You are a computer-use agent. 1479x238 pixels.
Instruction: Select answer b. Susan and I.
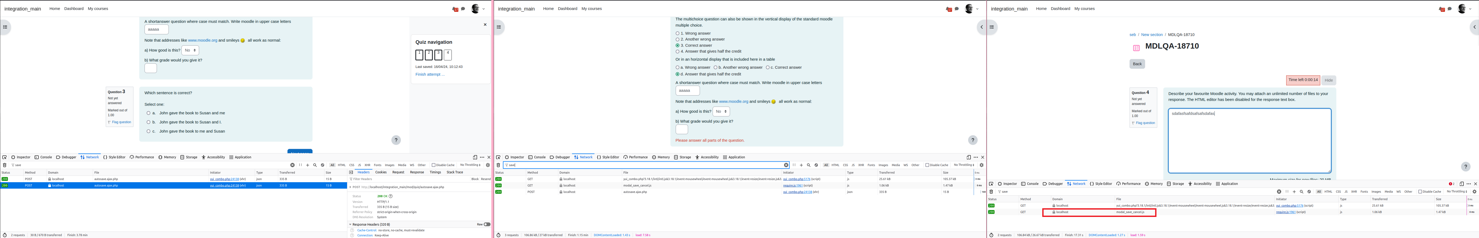coord(148,122)
